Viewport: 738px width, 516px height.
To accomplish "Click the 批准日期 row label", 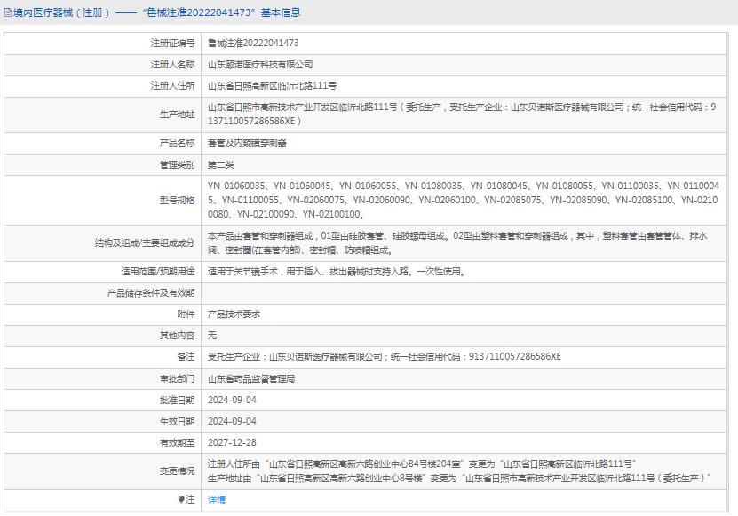I will (x=177, y=401).
